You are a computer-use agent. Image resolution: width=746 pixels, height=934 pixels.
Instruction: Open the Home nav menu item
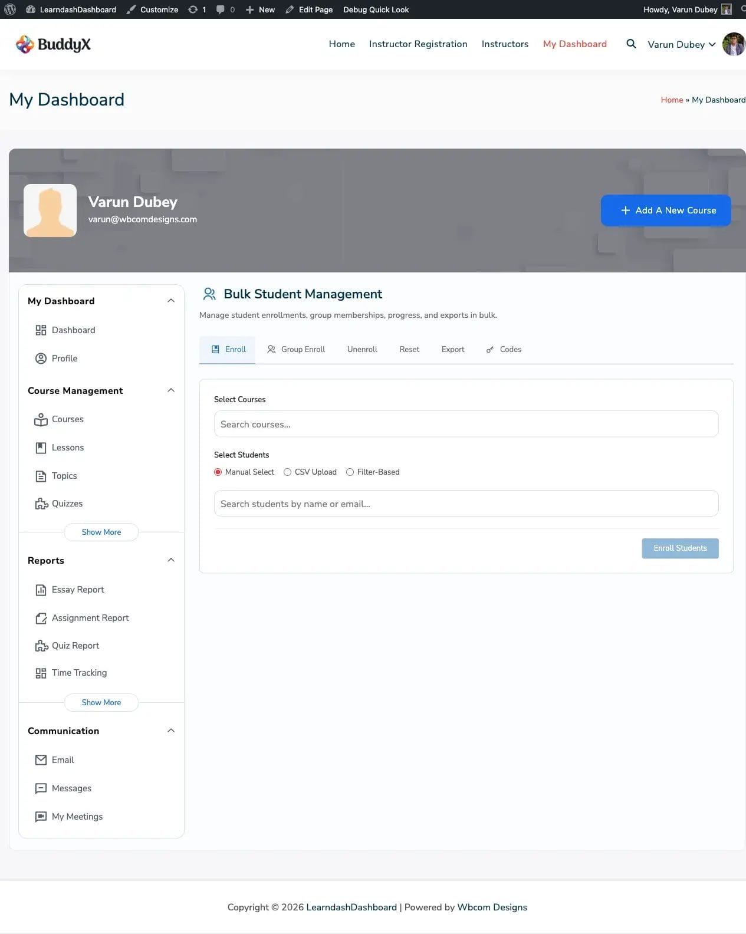(342, 44)
